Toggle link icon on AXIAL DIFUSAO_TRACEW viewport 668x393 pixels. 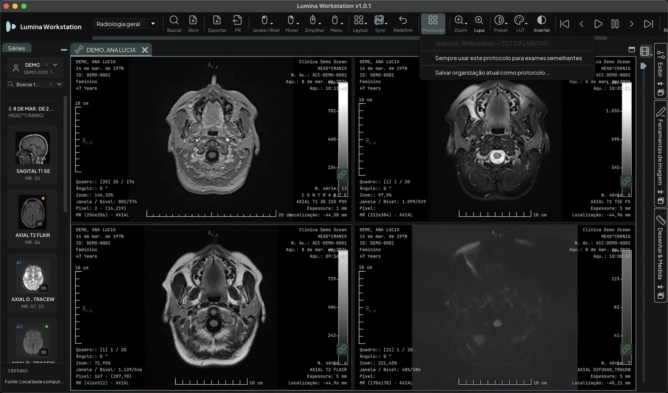[x=626, y=349]
